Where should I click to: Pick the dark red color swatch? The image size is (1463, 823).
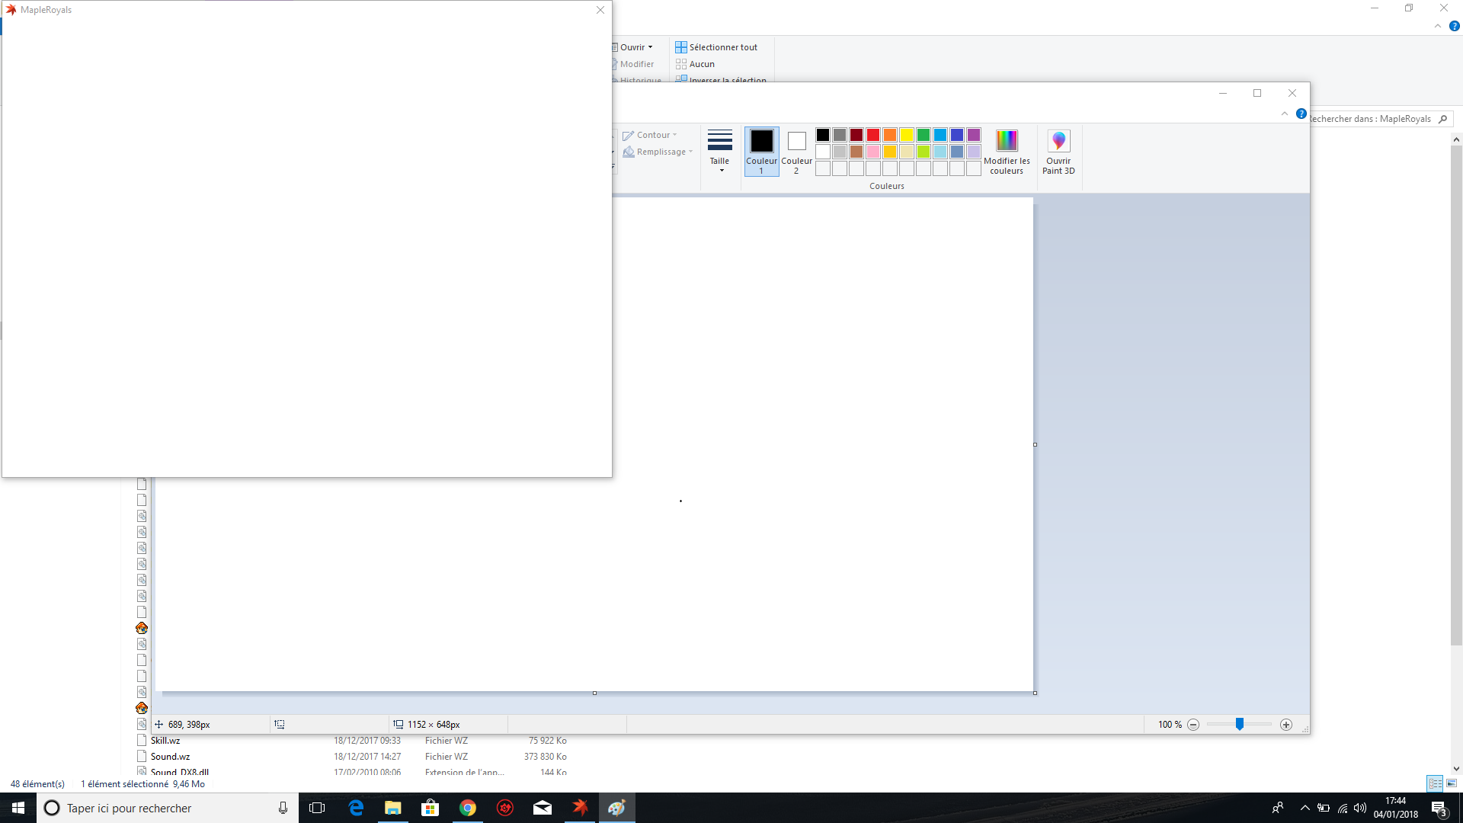pos(856,135)
